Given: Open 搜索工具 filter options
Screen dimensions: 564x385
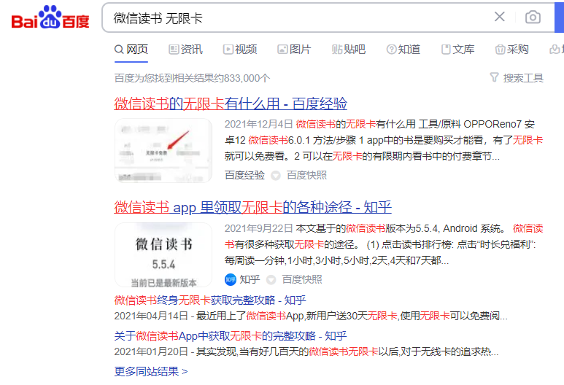Looking at the screenshot, I should pyautogui.click(x=517, y=77).
